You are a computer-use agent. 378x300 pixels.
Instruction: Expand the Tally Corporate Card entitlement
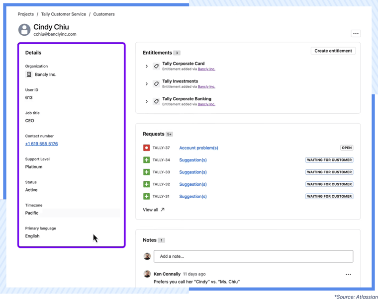(146, 66)
